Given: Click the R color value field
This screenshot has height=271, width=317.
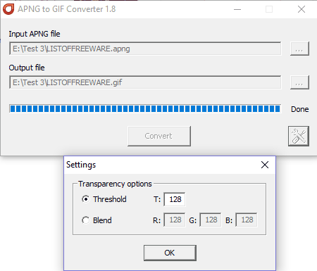Looking at the screenshot, I should click(175, 220).
